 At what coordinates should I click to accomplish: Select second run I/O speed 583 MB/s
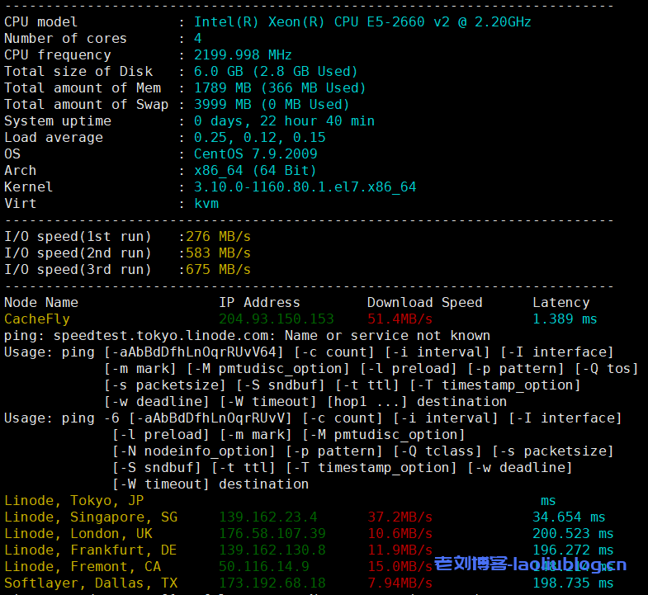[218, 253]
